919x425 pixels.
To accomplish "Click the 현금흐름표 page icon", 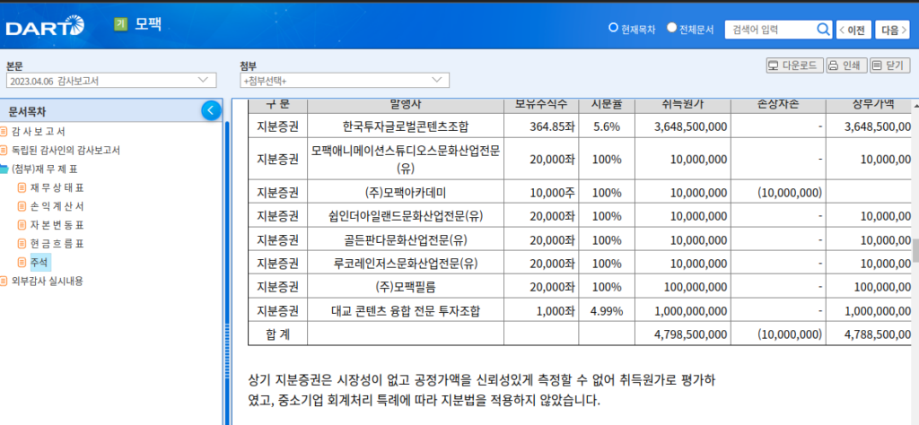I will click(22, 244).
